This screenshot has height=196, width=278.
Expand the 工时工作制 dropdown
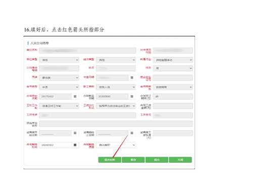59,106
